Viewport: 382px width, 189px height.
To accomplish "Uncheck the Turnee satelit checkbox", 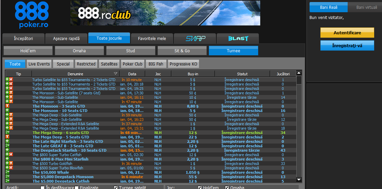I will 115,188.
